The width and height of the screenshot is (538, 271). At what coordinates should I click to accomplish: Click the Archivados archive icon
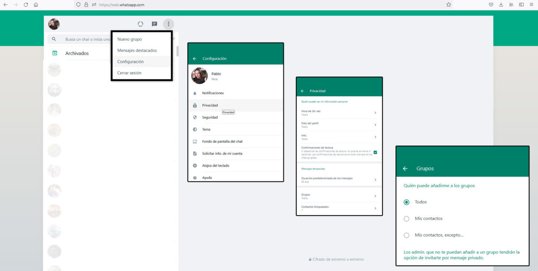(55, 53)
